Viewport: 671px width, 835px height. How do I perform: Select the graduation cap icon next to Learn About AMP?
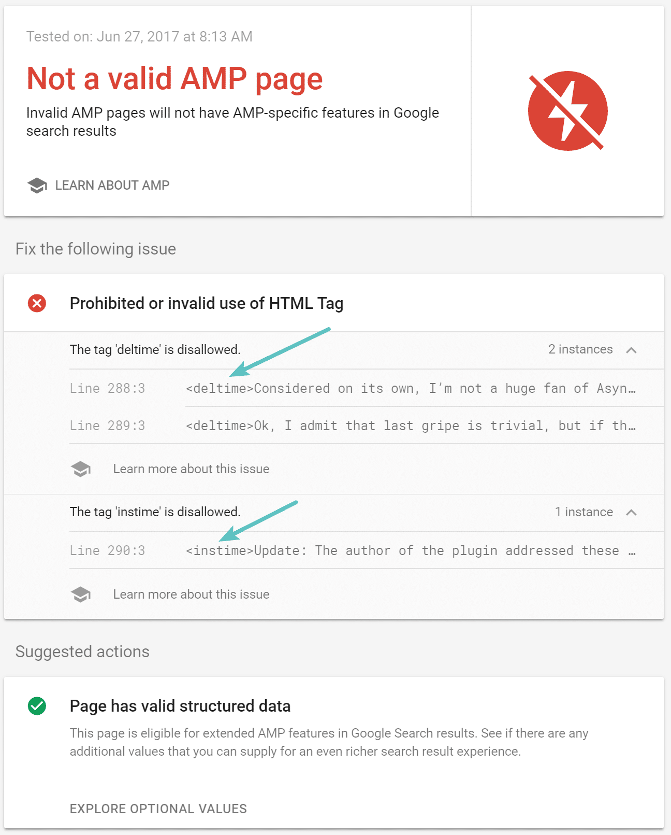pos(38,185)
